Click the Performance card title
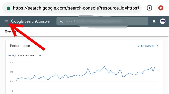This screenshot has width=169, height=94. pos(20,46)
